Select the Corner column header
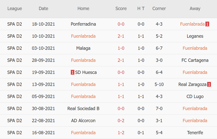Image resolution: width=217 pixels, height=139 pixels. (159, 9)
